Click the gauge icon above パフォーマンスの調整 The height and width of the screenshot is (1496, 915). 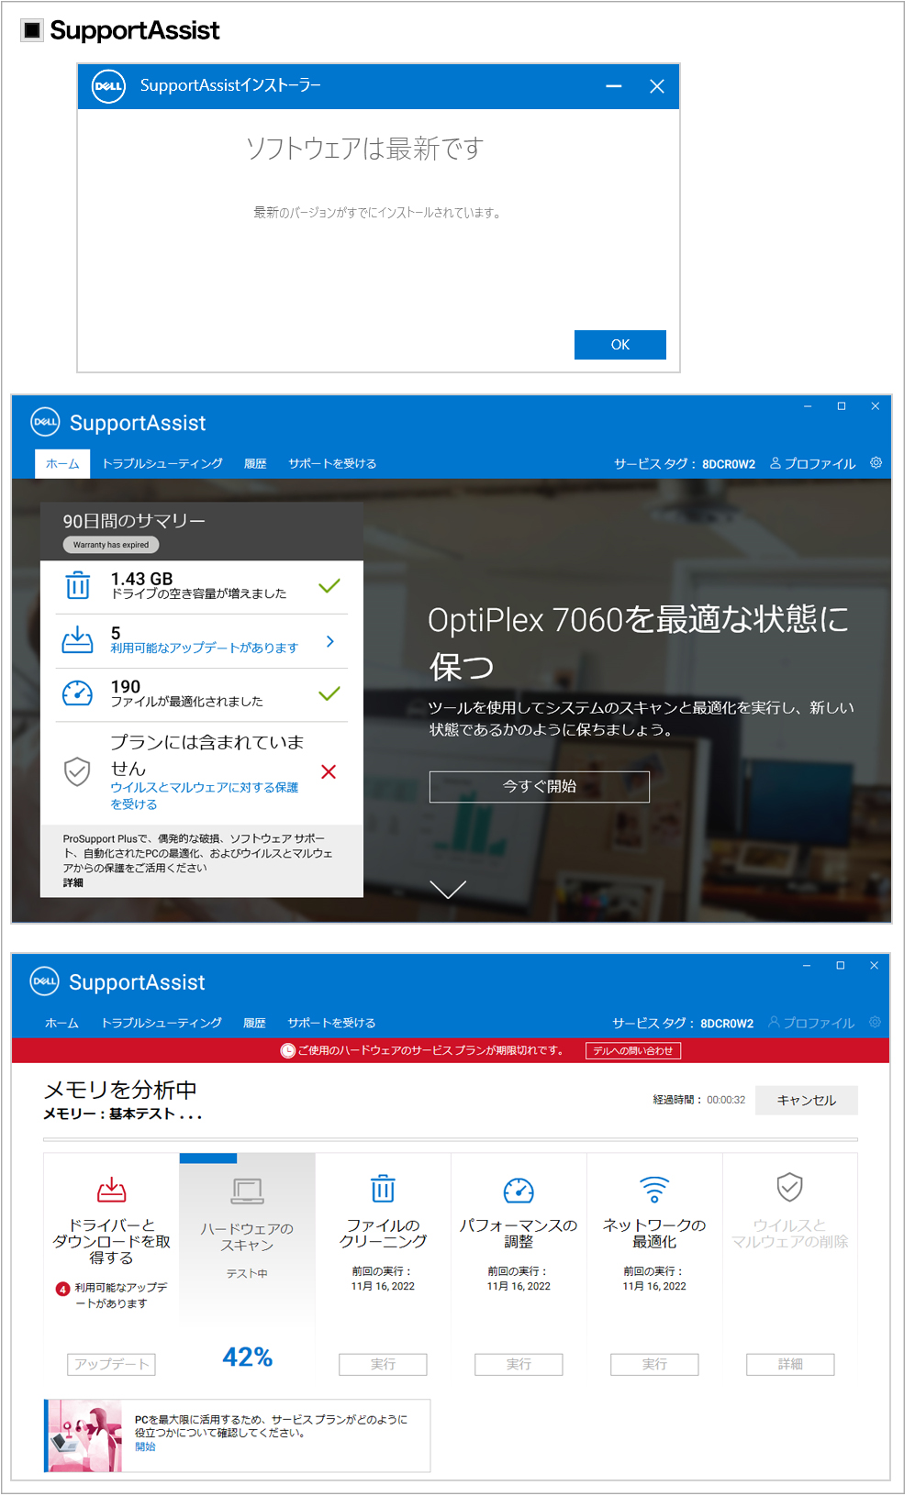[519, 1190]
